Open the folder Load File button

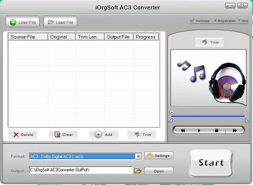point(60,22)
